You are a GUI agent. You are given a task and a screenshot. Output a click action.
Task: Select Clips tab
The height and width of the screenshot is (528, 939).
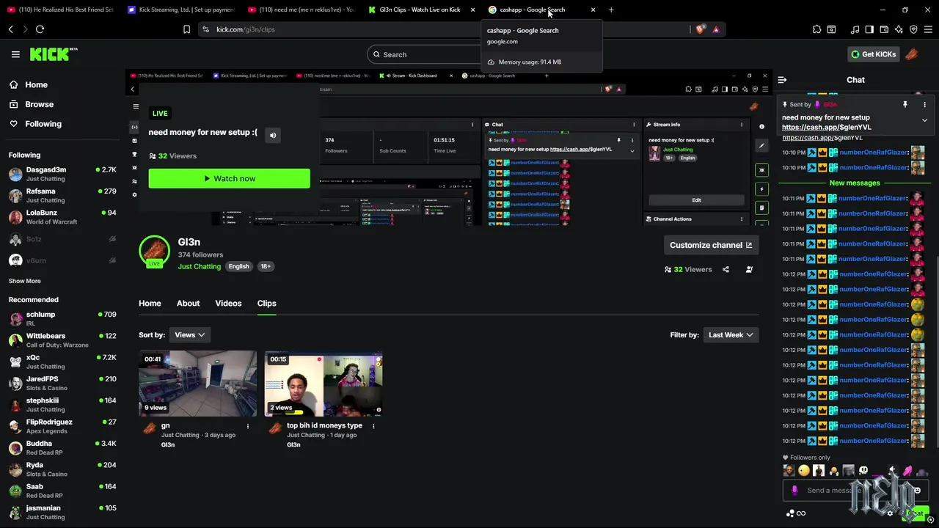pos(266,303)
